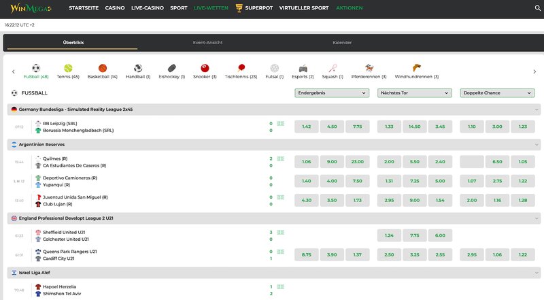Select the Basketball sport icon
Viewport: 544px width, 300px height.
[x=103, y=68]
